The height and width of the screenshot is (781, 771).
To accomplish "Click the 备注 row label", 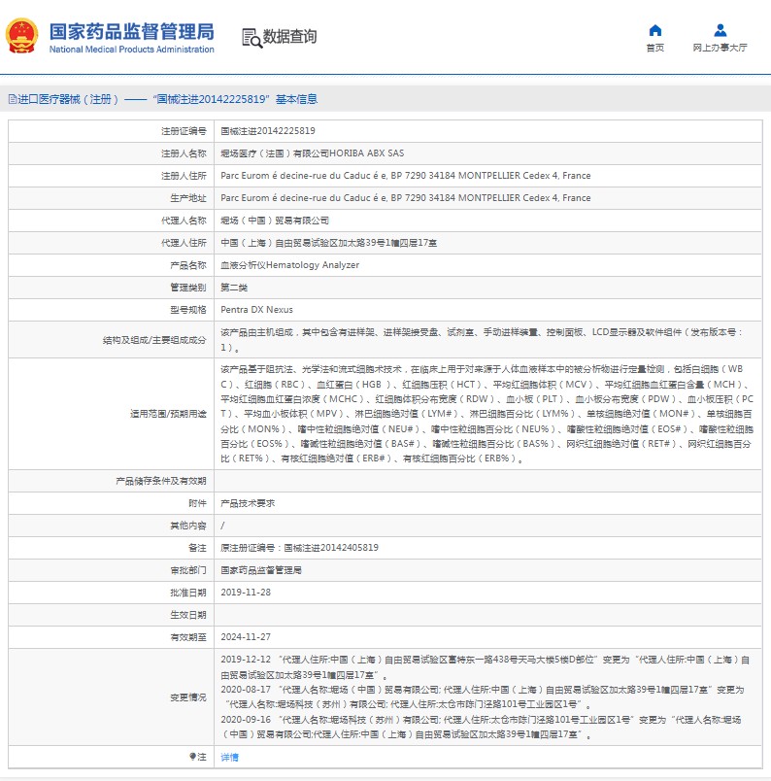I will pos(197,548).
